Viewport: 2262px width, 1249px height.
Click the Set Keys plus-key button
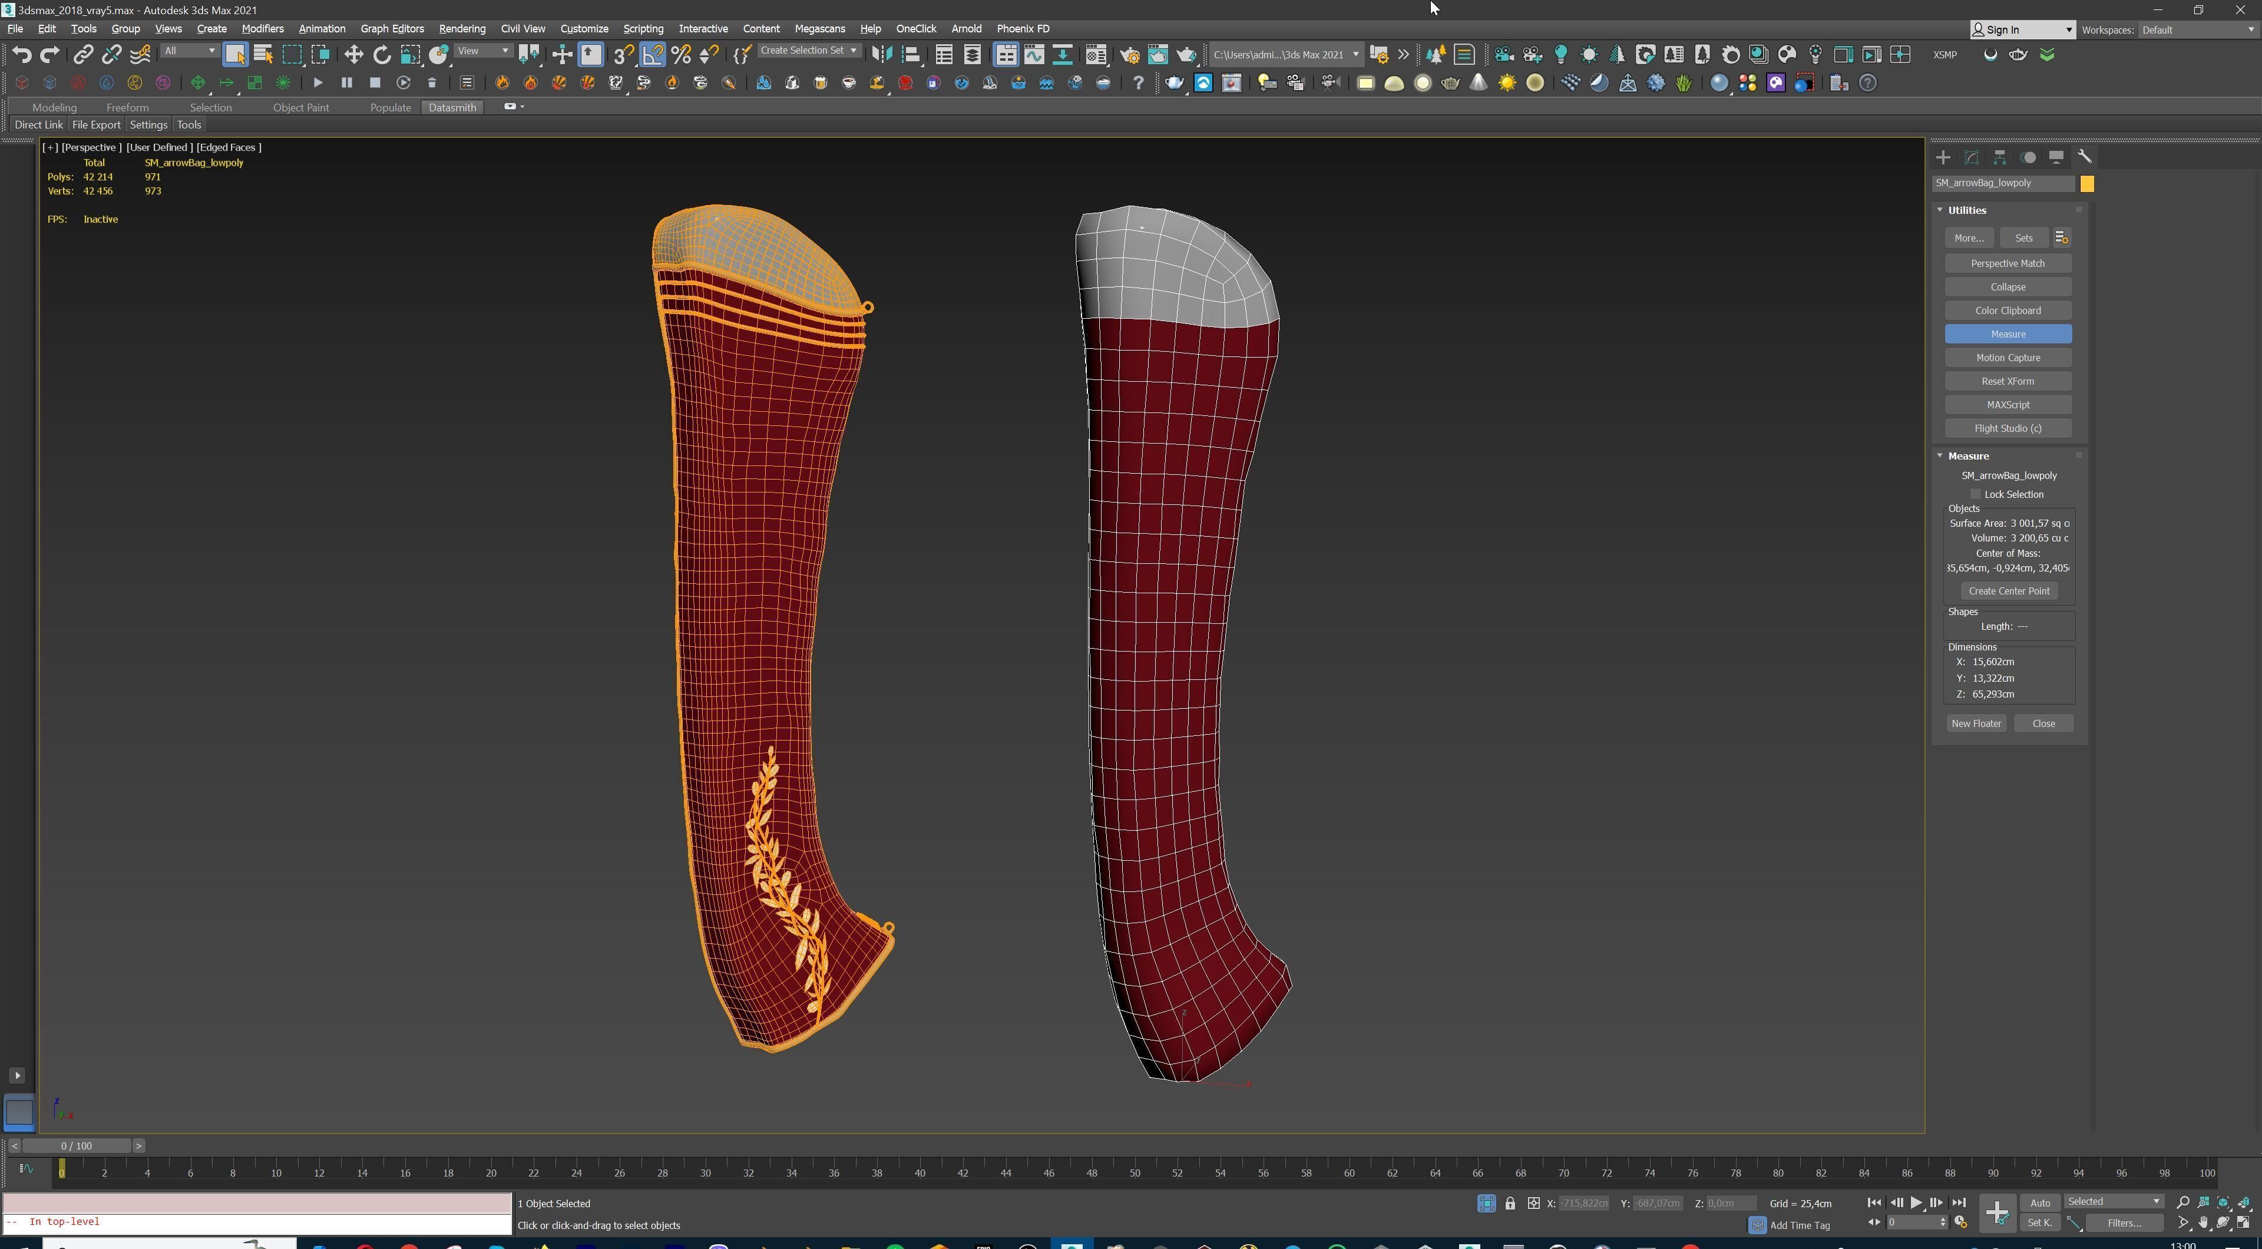point(1996,1213)
